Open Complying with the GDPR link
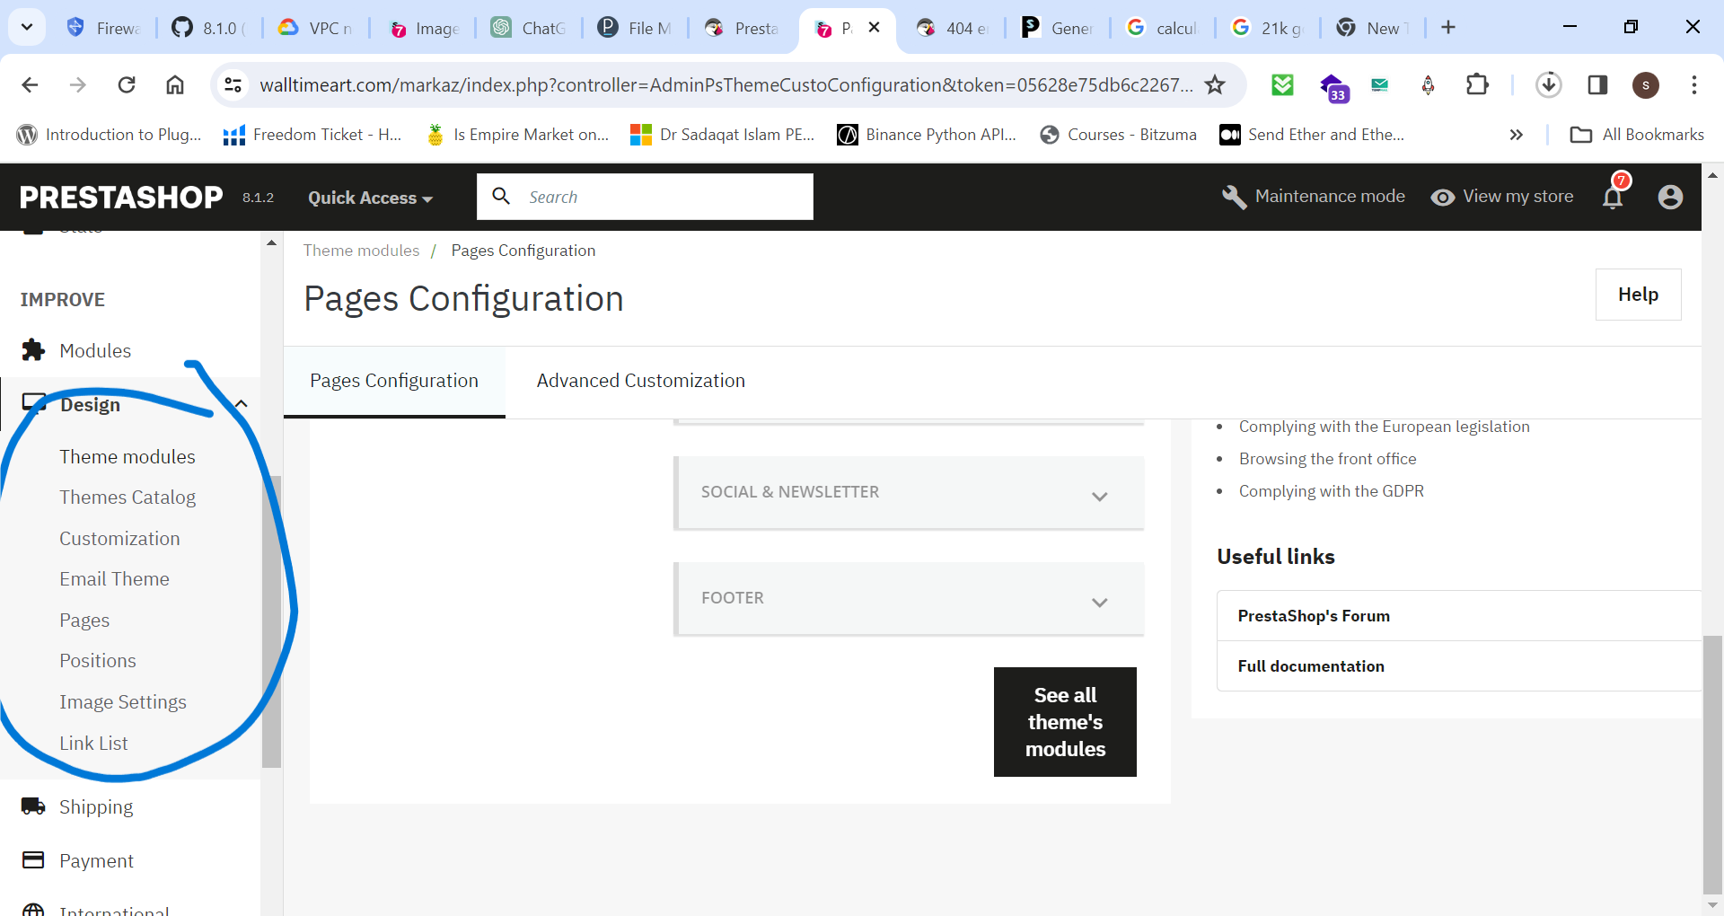The height and width of the screenshot is (916, 1724). click(x=1332, y=491)
